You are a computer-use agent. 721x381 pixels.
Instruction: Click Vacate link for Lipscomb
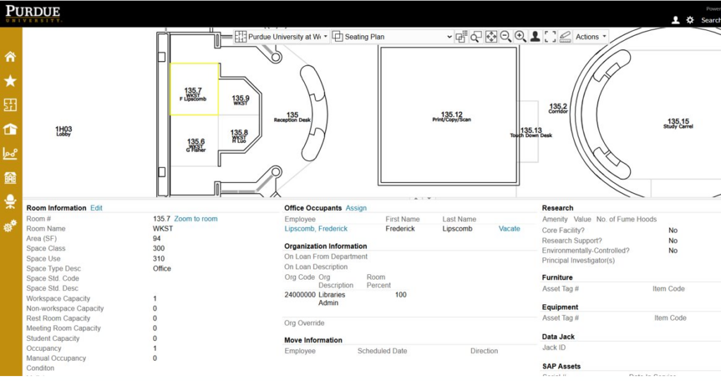point(509,228)
